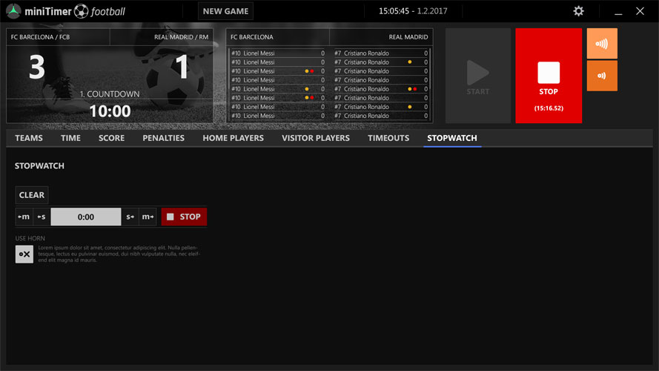Go to the SCORE tab
659x371 pixels.
[x=111, y=138]
